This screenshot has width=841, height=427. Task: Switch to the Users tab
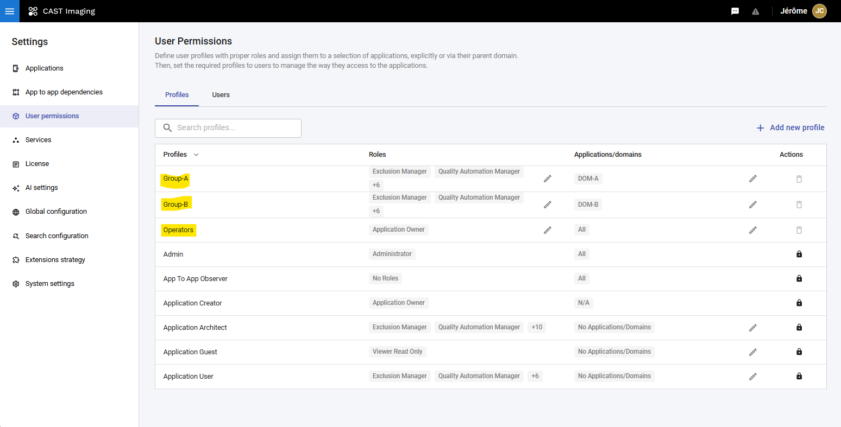coord(221,95)
